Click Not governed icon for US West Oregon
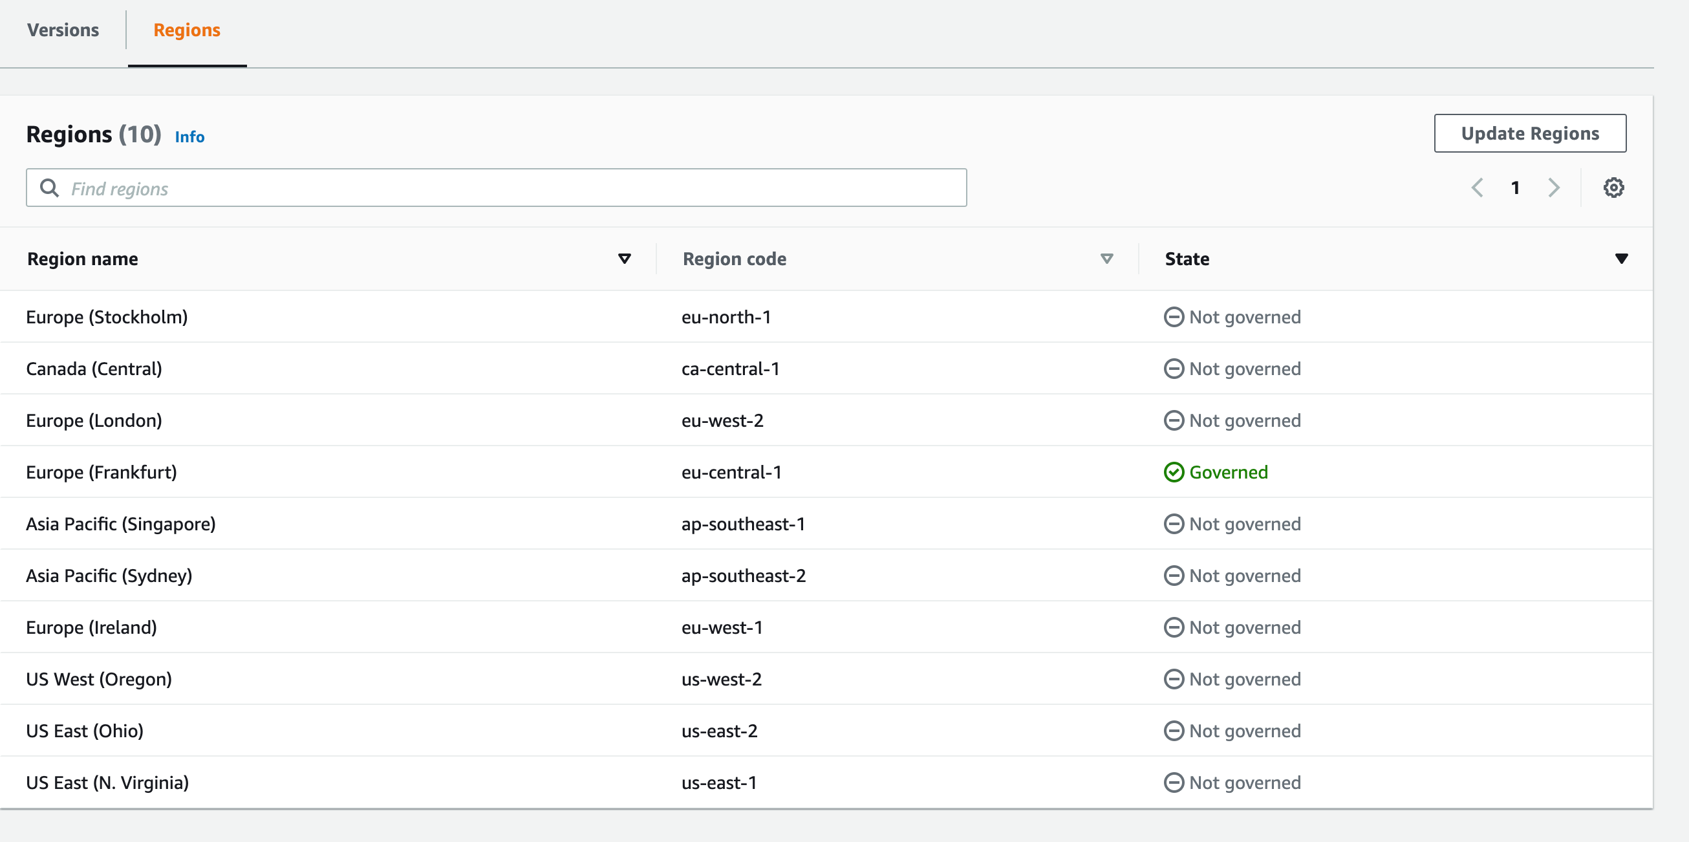This screenshot has height=842, width=1689. coord(1173,680)
